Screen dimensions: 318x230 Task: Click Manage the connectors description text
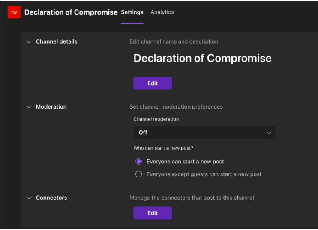[x=192, y=198]
